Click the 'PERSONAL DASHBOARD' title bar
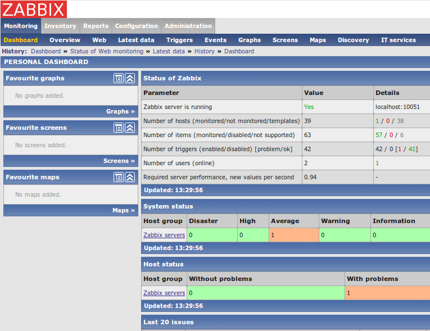 pyautogui.click(x=215, y=62)
